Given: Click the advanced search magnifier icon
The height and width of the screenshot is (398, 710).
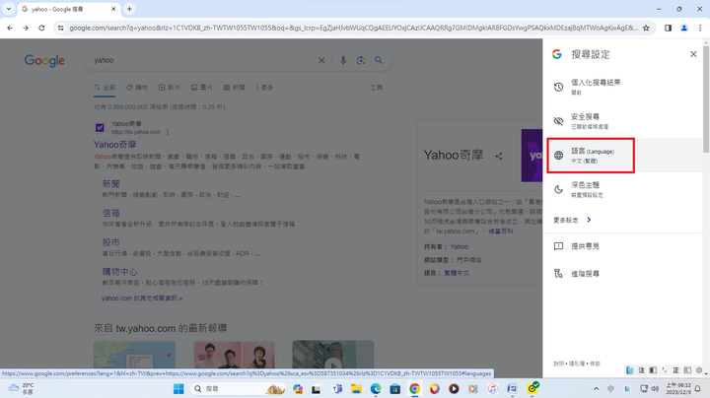Looking at the screenshot, I should [558, 274].
